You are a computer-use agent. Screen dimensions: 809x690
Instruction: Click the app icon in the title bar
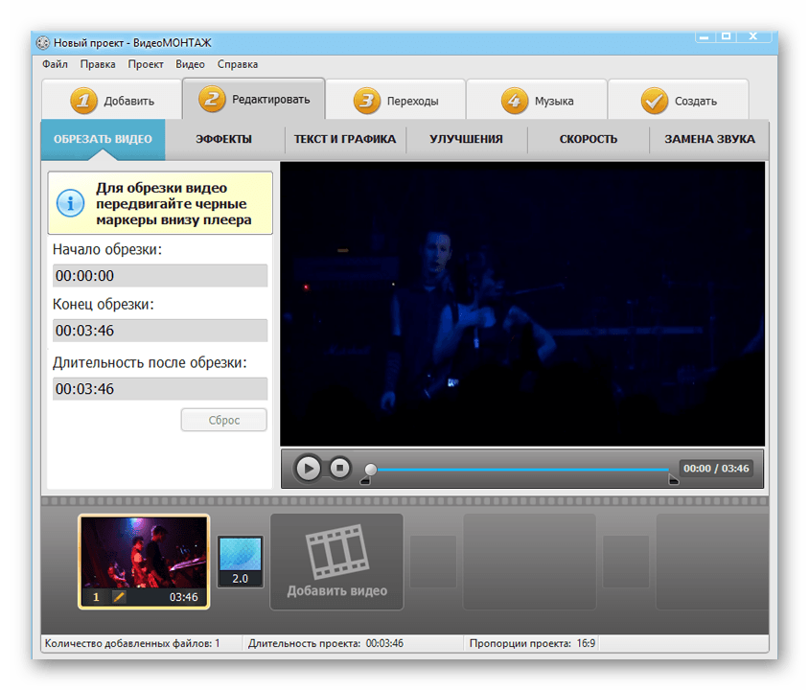tap(42, 43)
